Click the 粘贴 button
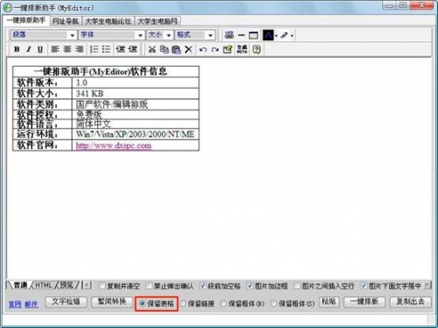 (x=329, y=302)
